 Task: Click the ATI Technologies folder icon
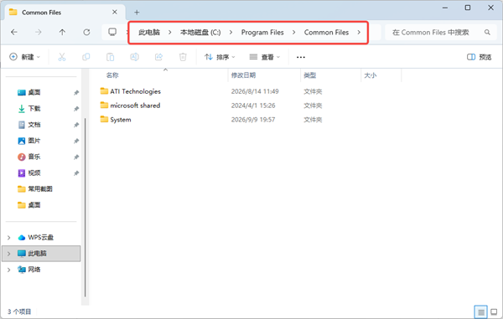pos(104,91)
